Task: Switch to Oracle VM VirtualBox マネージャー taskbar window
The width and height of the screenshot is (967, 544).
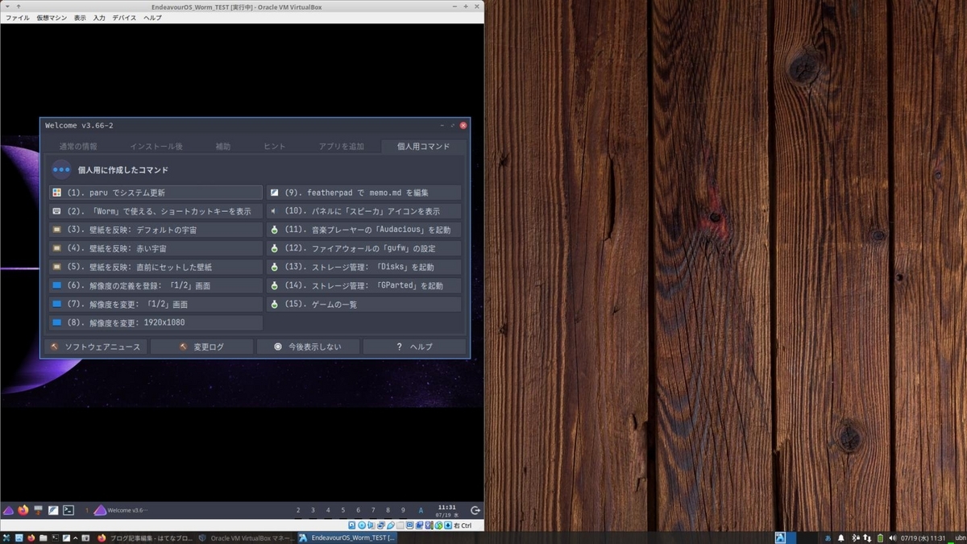Action: pos(245,538)
